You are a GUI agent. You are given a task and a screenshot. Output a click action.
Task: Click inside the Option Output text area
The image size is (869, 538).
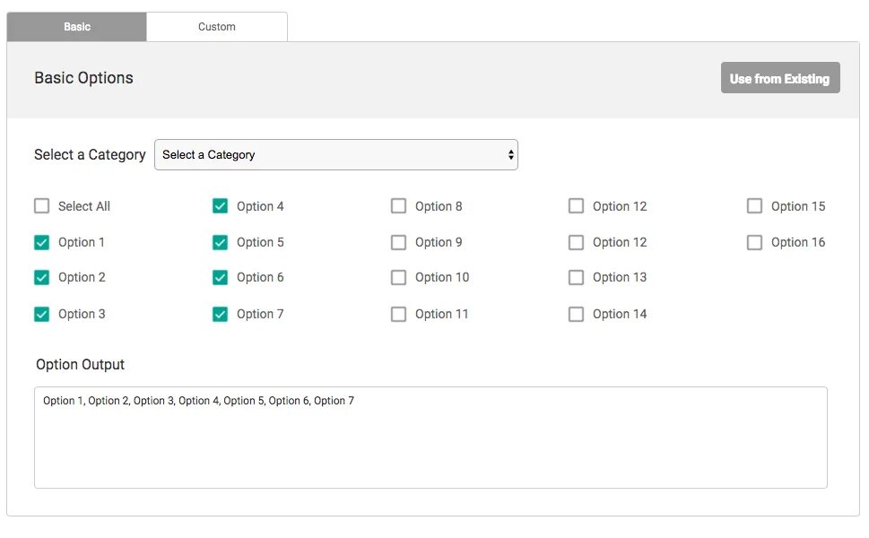point(430,444)
